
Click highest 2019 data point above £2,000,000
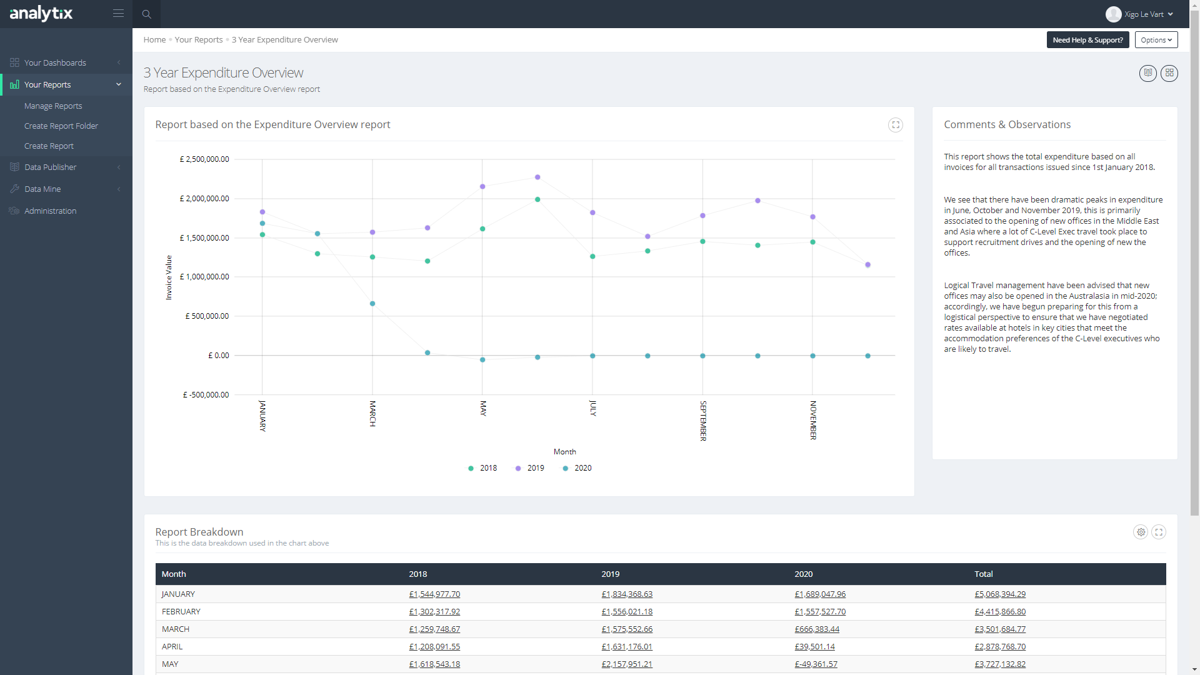click(x=537, y=177)
